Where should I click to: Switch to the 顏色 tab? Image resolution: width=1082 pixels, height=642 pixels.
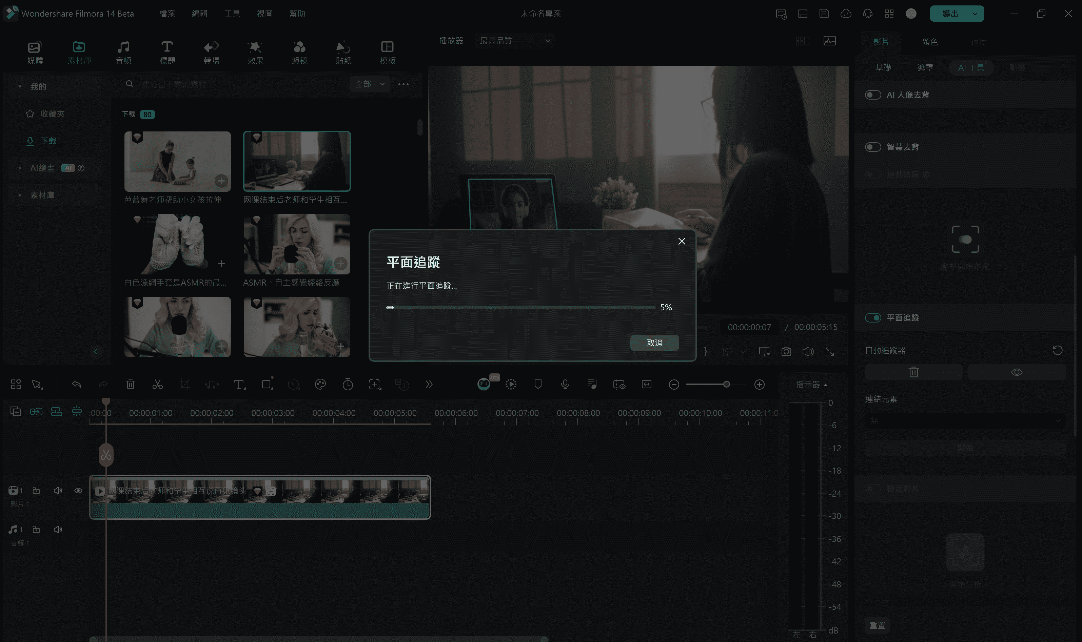pos(930,42)
